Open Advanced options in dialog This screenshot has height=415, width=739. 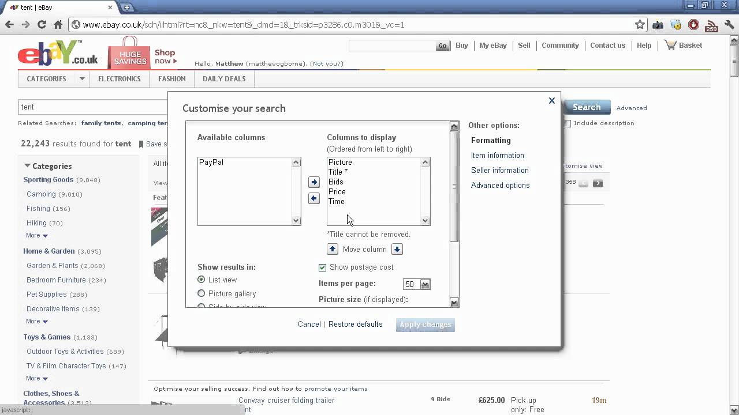click(500, 185)
